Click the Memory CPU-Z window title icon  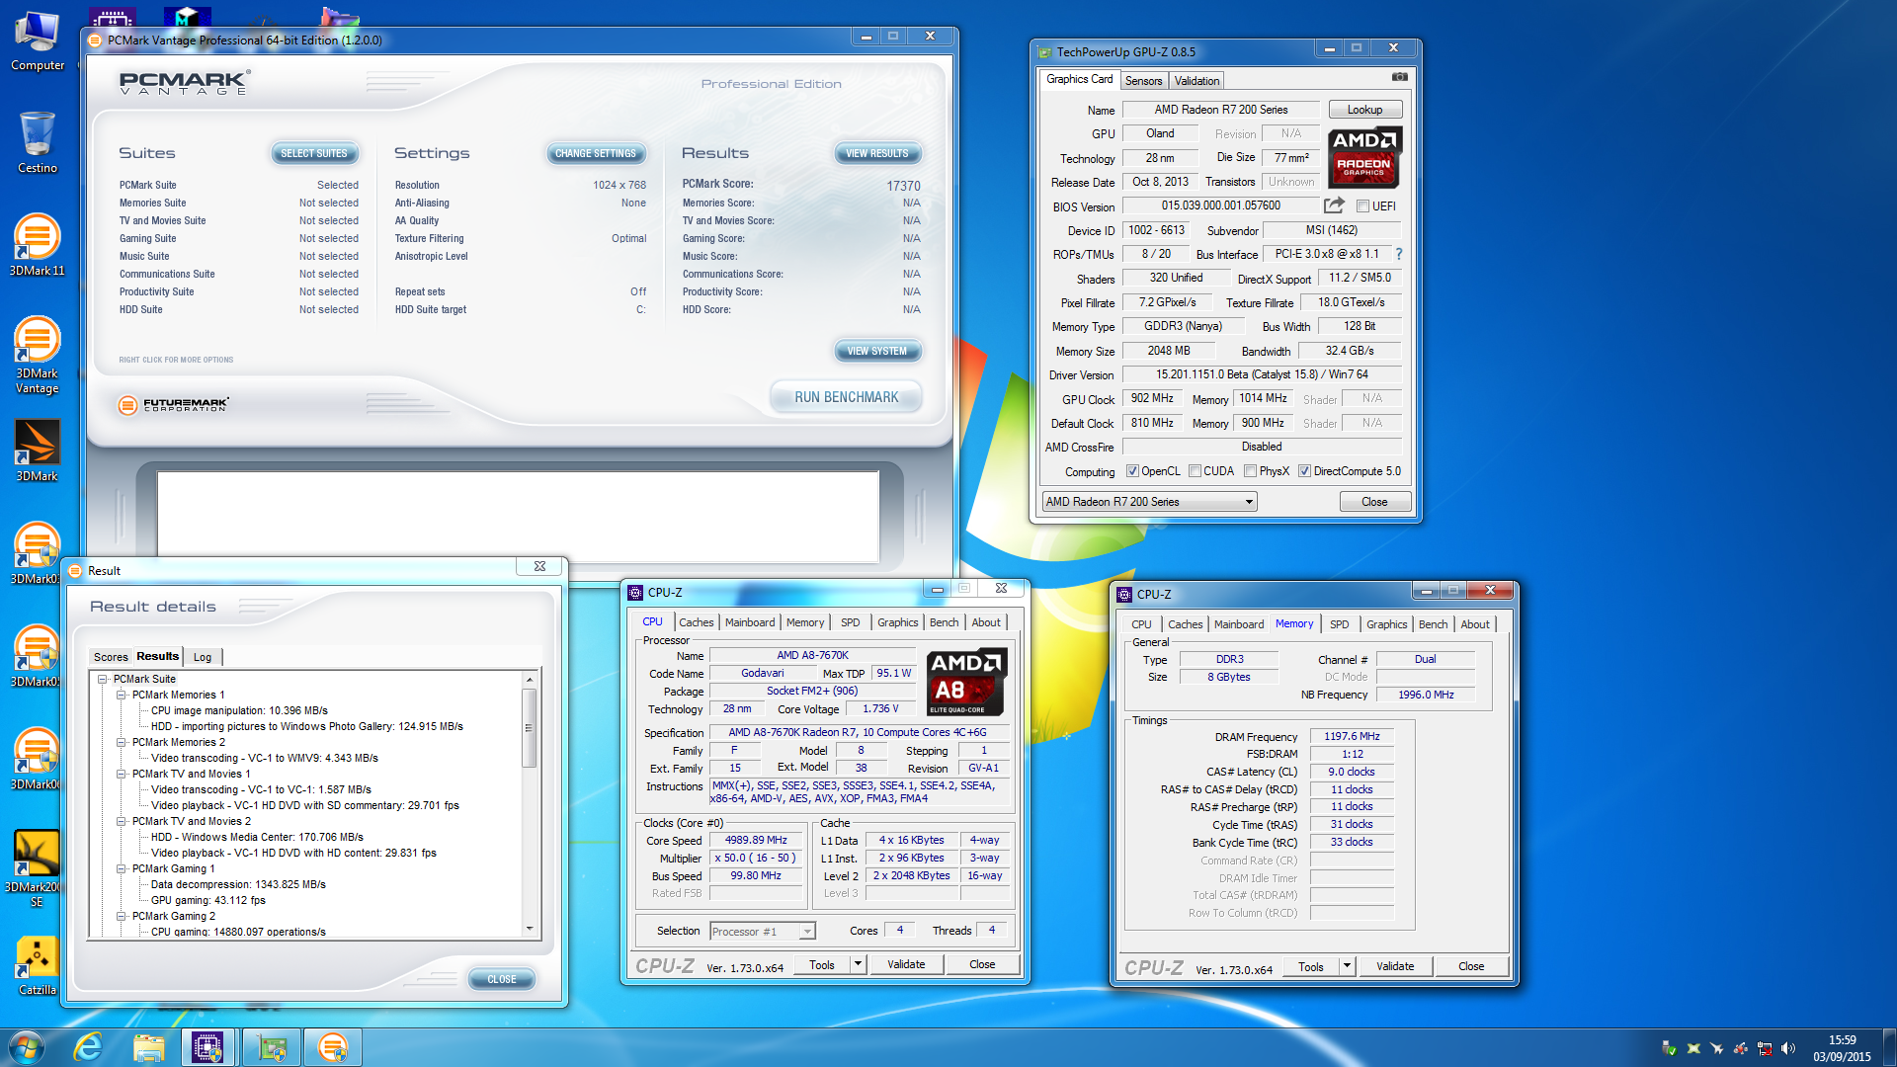pos(1123,595)
